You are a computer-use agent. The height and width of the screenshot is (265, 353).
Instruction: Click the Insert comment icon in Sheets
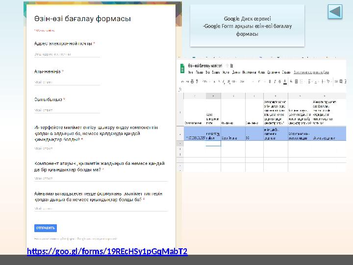click(x=341, y=81)
